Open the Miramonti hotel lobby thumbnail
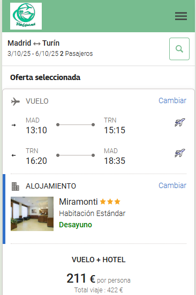This screenshot has height=295, width=196. 32,214
